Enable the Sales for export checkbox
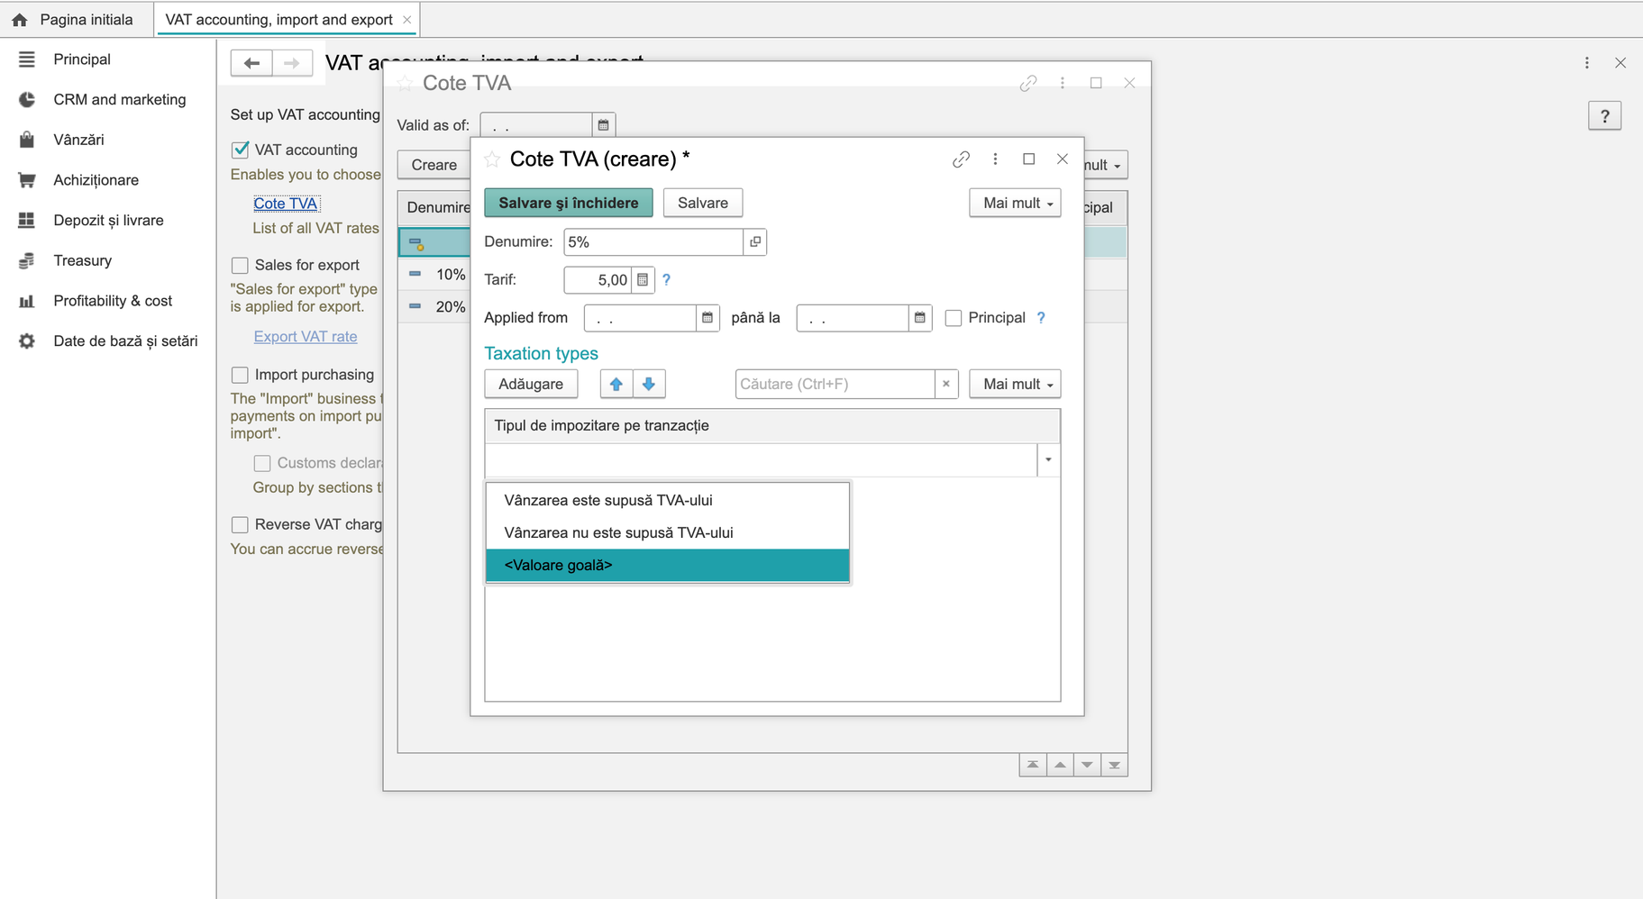The image size is (1643, 899). [x=240, y=265]
